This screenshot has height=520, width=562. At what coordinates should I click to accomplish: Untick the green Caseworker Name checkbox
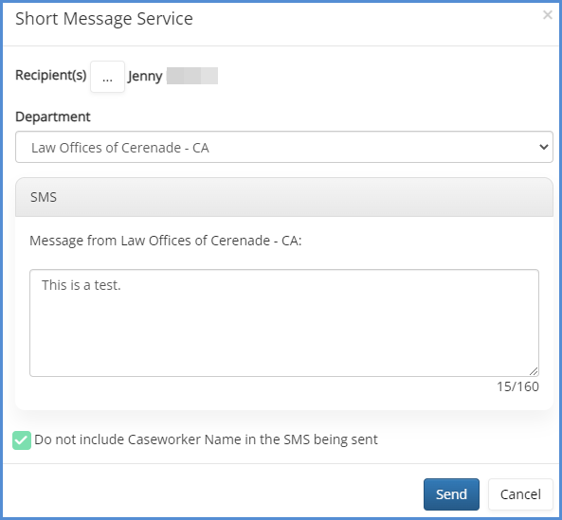[22, 440]
